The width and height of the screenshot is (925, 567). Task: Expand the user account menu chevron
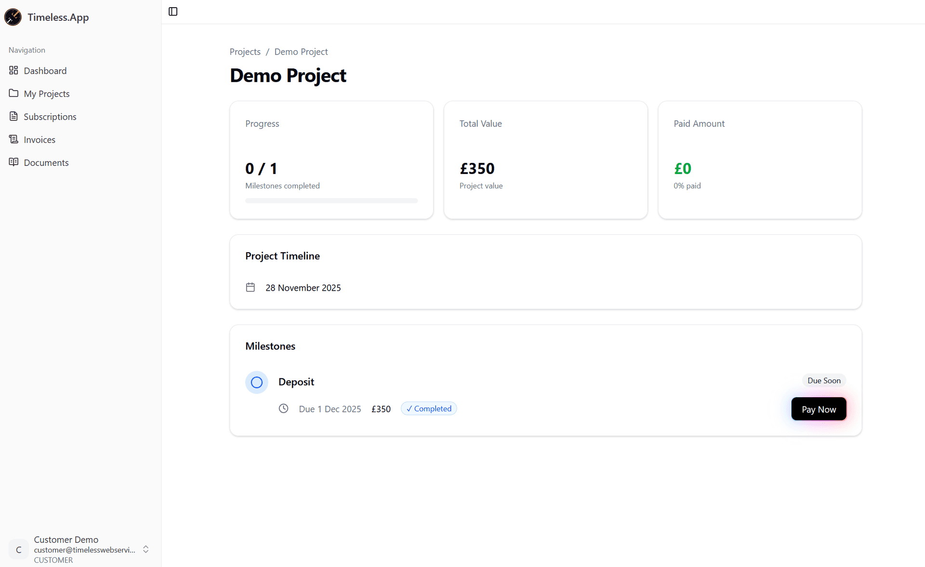coord(146,549)
